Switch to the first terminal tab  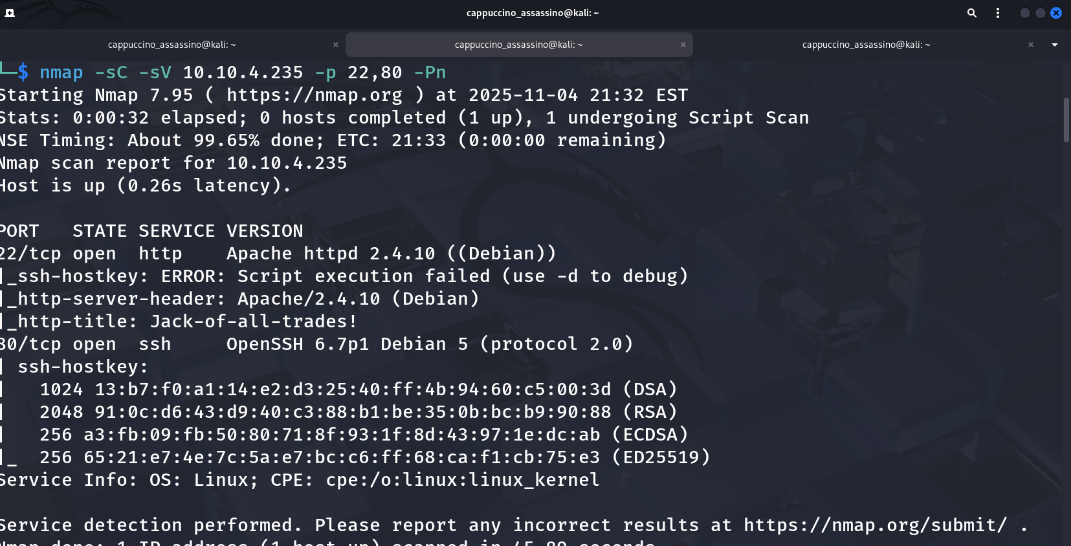[x=171, y=45]
